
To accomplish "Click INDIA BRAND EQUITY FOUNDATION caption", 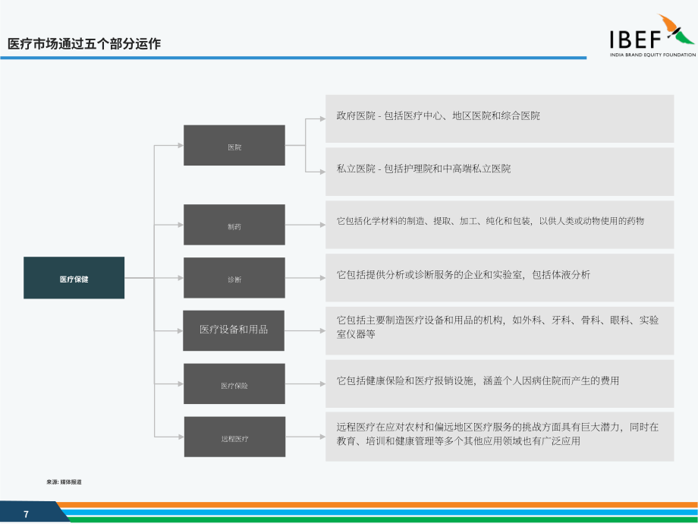I will coord(652,55).
